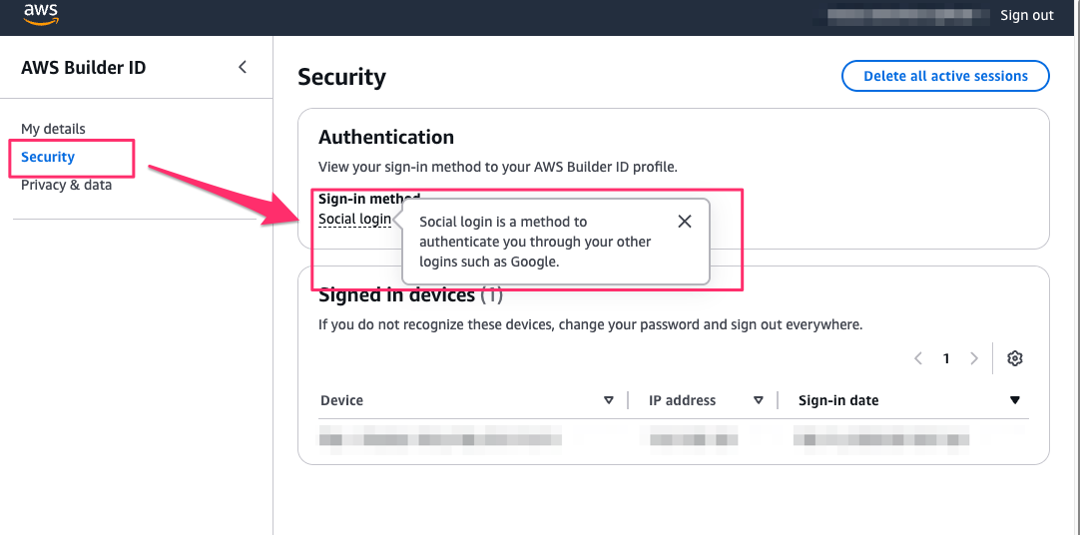Sort by IP address column arrow
Viewport: 1080px width, 535px height.
759,401
